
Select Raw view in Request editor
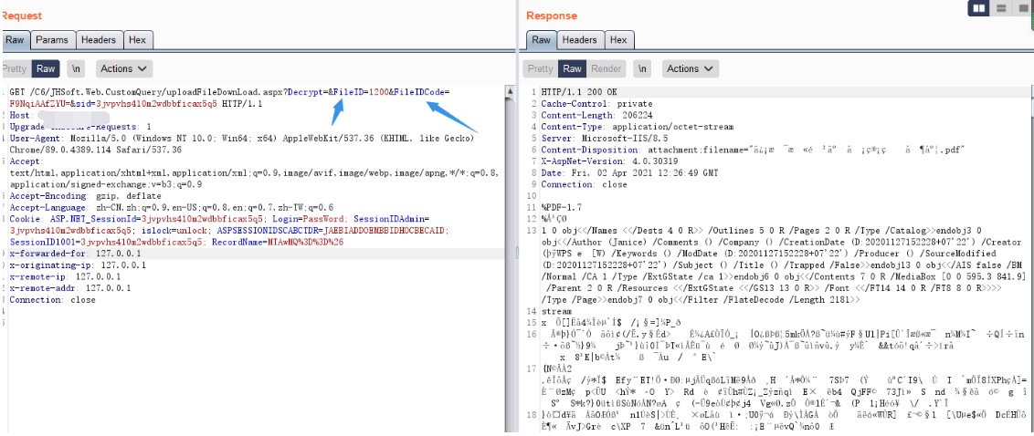[46, 68]
